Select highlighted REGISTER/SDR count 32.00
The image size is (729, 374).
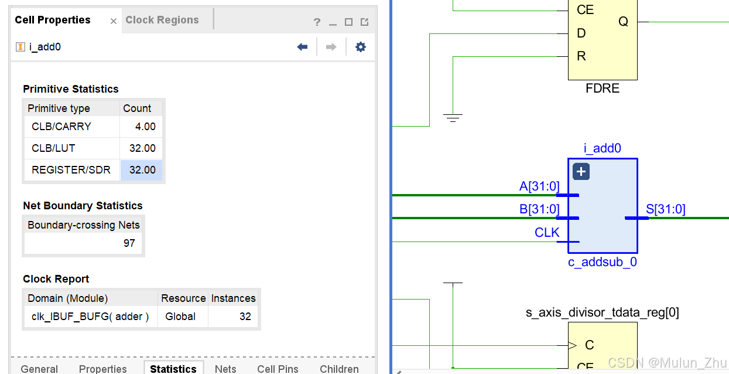(x=141, y=170)
